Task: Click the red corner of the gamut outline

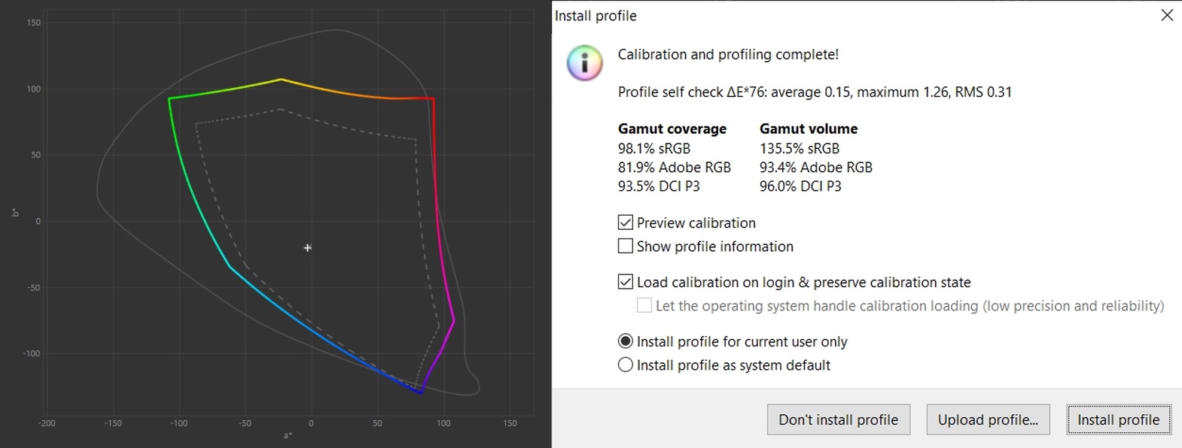Action: click(x=433, y=98)
